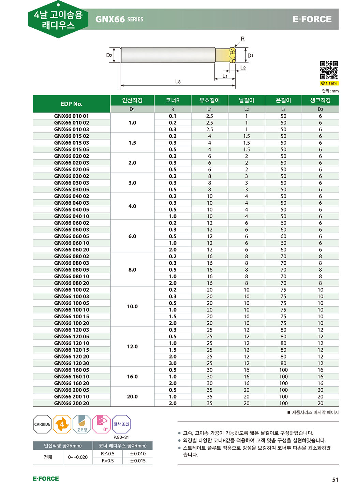Click the green 4날 고이송용 래디우스 hexagon badge

[x=58, y=19]
